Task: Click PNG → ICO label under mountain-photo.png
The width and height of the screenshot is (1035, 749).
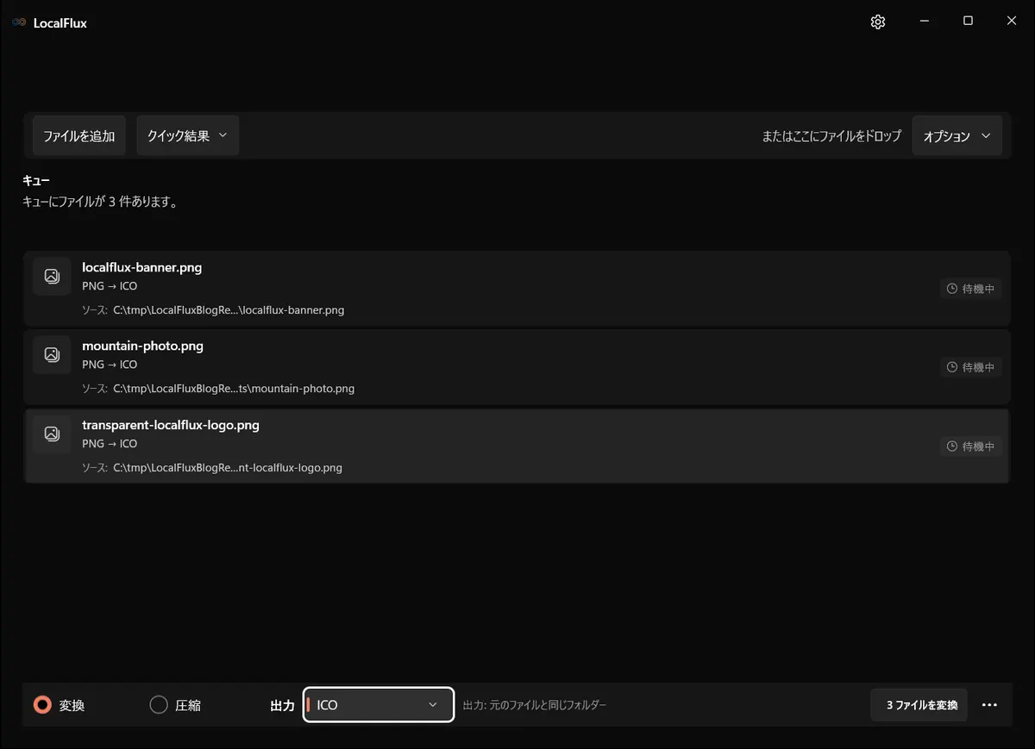Action: [110, 365]
